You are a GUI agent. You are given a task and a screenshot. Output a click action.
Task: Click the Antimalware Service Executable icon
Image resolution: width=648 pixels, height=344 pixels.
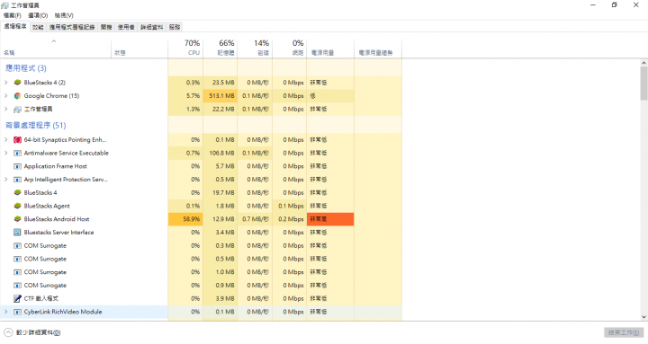pyautogui.click(x=17, y=153)
